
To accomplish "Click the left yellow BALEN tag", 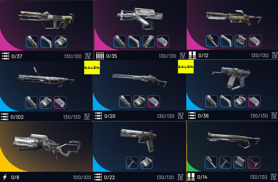I will tap(92, 67).
